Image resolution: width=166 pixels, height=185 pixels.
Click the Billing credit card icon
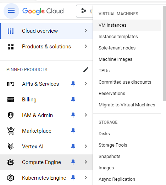[11, 100]
